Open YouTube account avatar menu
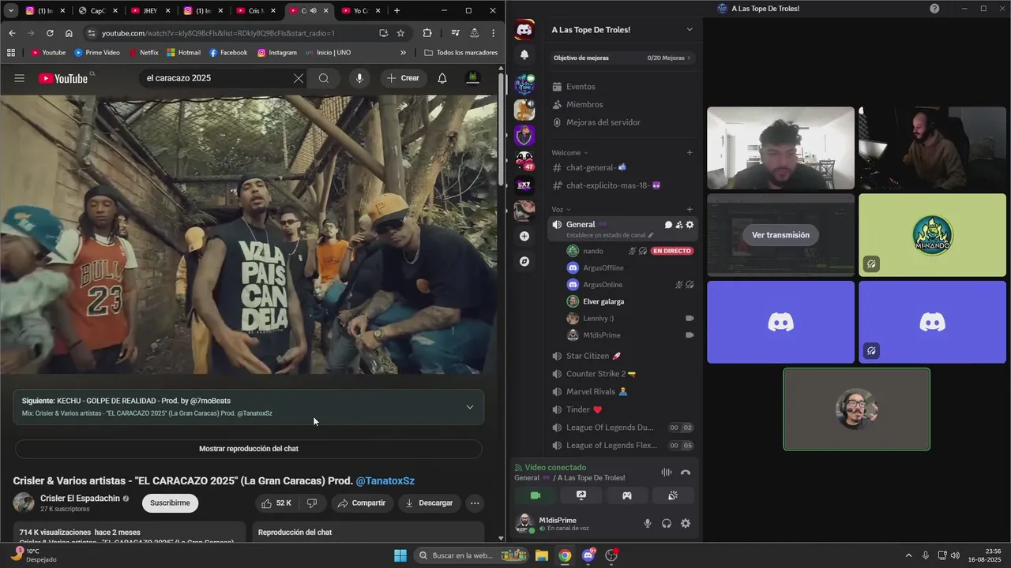 472,78
